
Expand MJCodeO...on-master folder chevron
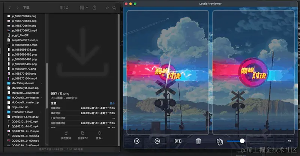point(41,97)
